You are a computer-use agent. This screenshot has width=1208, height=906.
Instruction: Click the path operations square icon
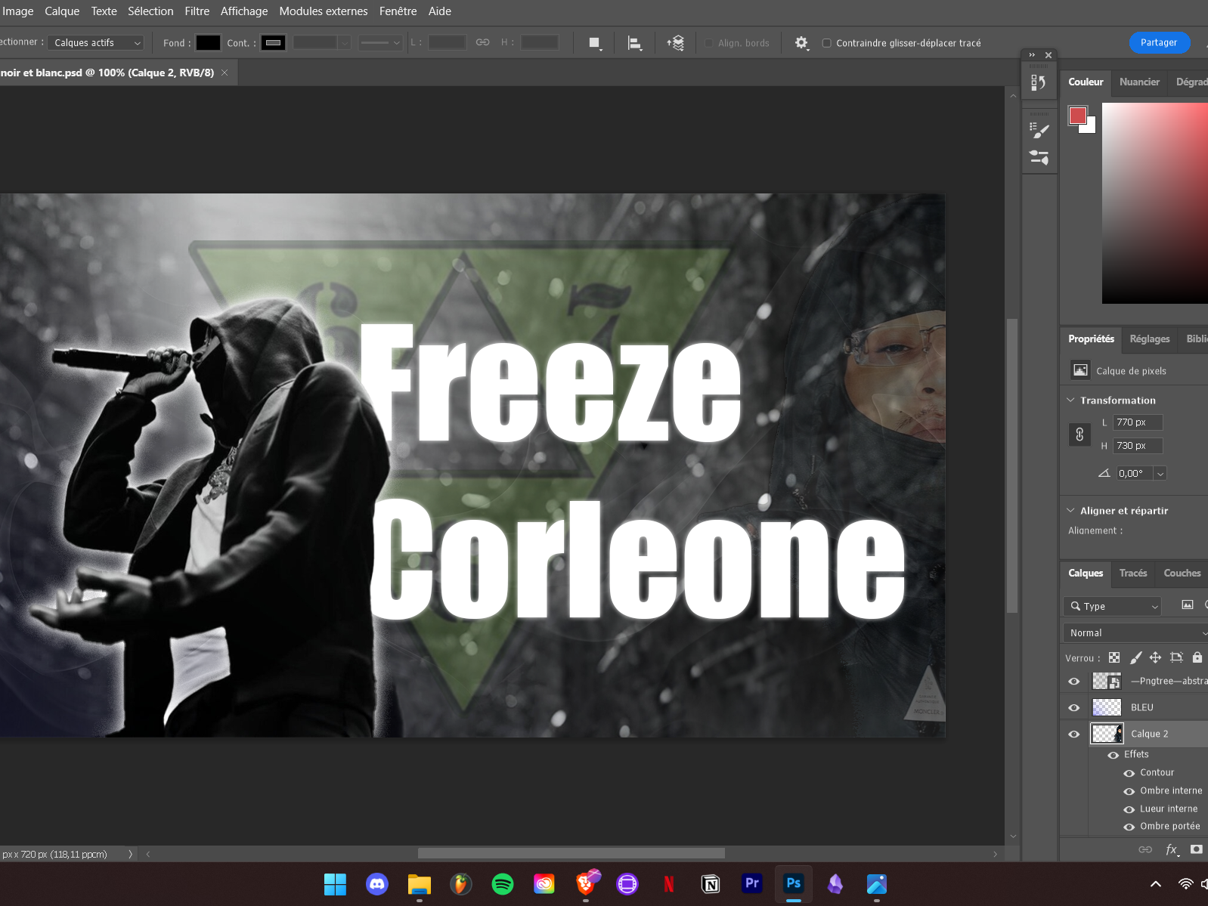point(595,43)
